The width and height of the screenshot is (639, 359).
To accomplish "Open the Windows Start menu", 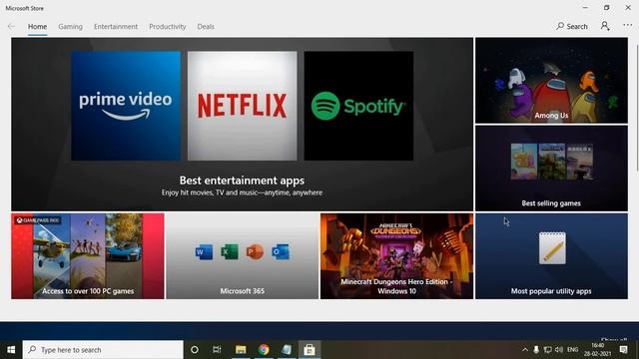I will pyautogui.click(x=11, y=350).
